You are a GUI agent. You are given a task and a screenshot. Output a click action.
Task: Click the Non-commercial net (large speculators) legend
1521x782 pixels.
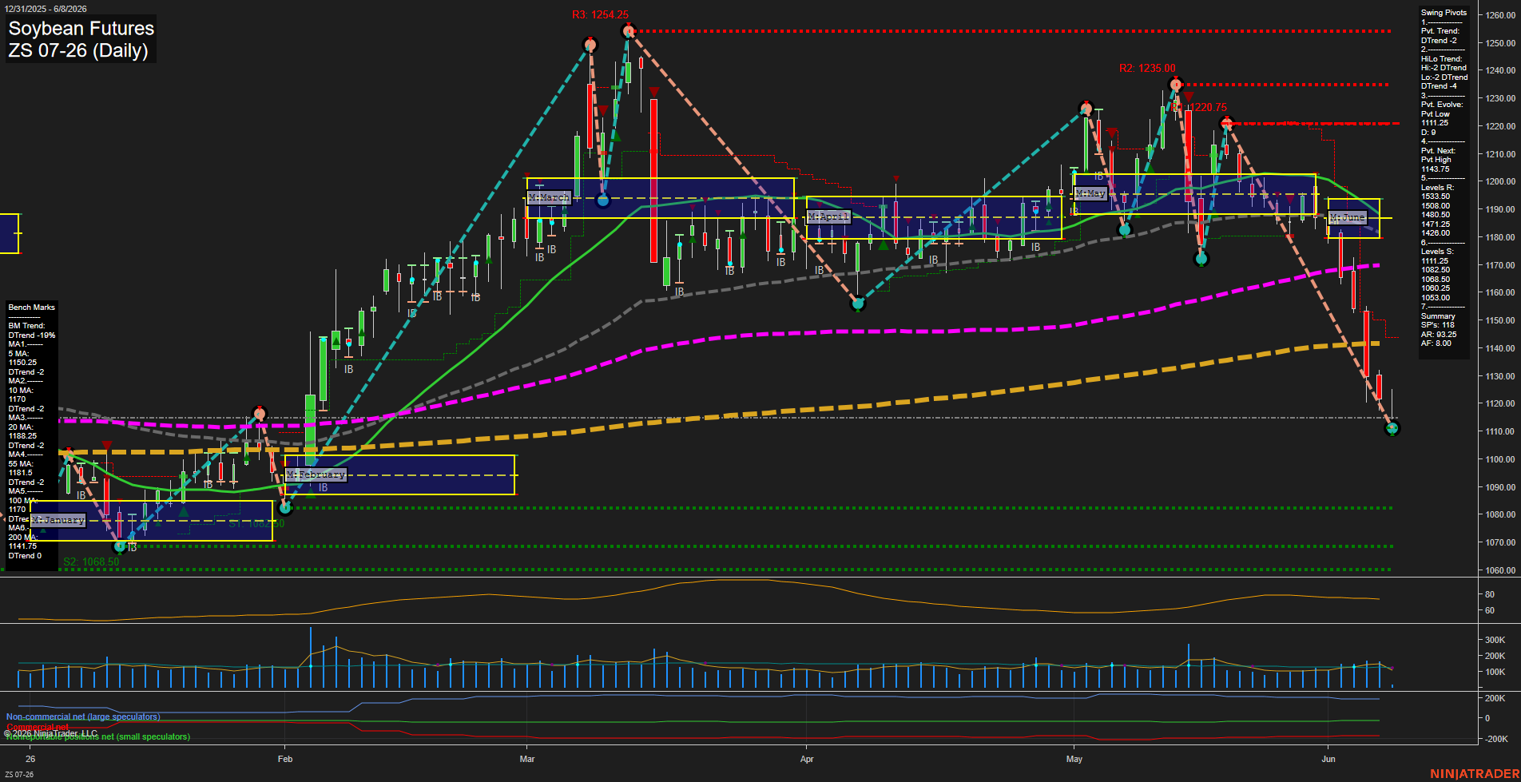tap(83, 717)
